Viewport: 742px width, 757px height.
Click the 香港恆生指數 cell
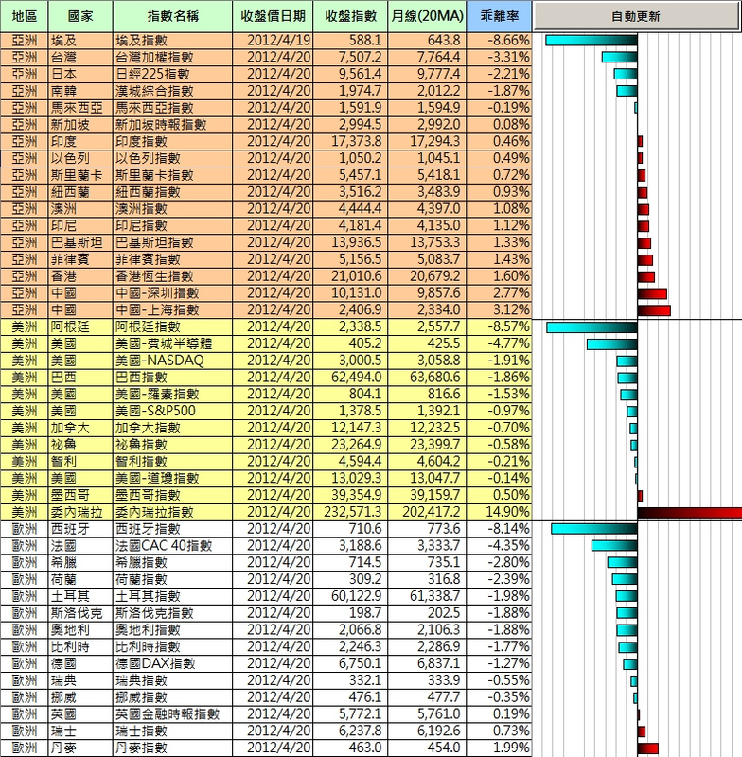pos(172,276)
